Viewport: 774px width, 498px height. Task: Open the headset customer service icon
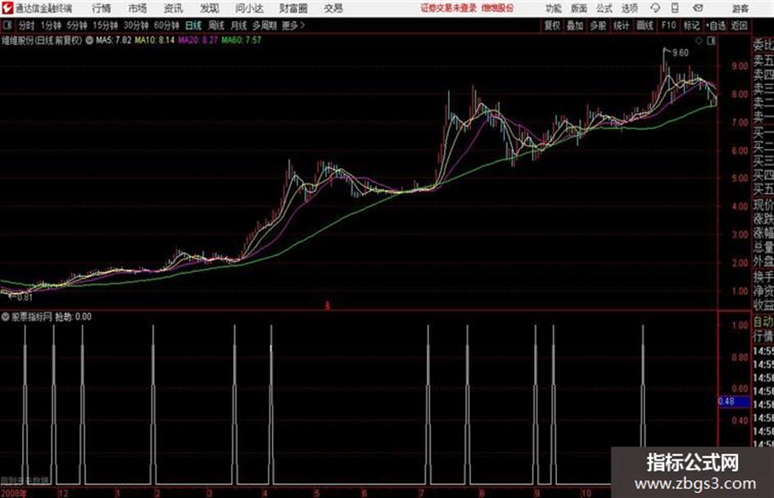[x=655, y=8]
